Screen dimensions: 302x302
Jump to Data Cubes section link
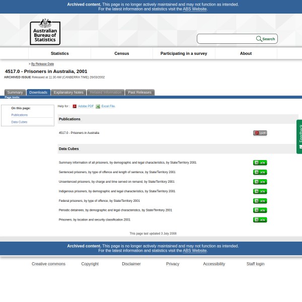pyautogui.click(x=19, y=122)
